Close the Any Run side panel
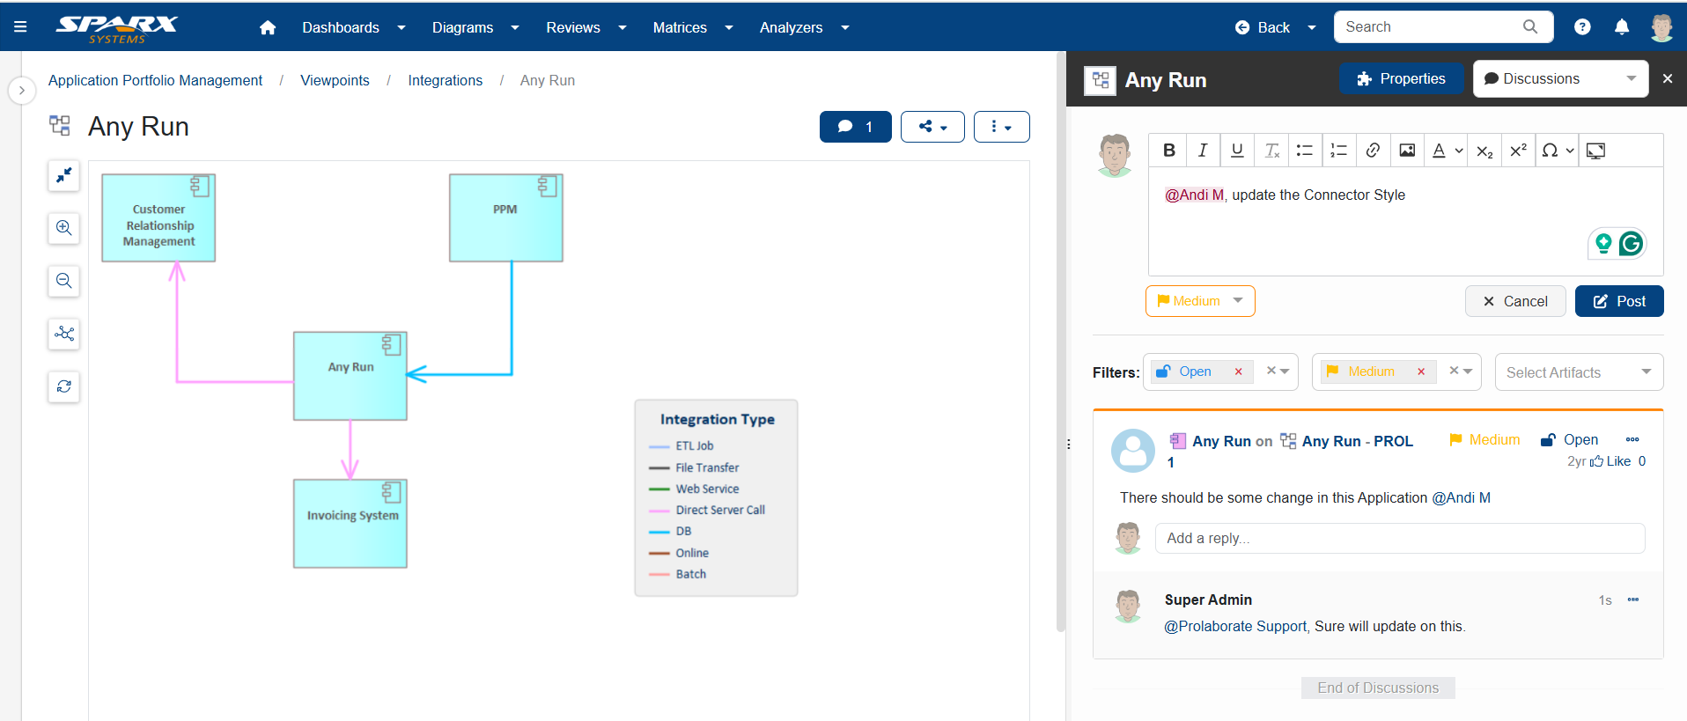This screenshot has width=1687, height=721. [1667, 78]
